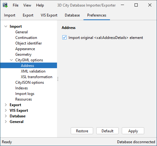Close the Importer/Exporter window

pyautogui.click(x=150, y=5)
